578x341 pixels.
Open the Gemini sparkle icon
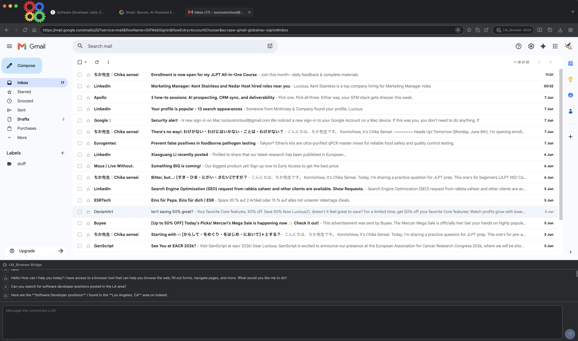click(x=543, y=46)
